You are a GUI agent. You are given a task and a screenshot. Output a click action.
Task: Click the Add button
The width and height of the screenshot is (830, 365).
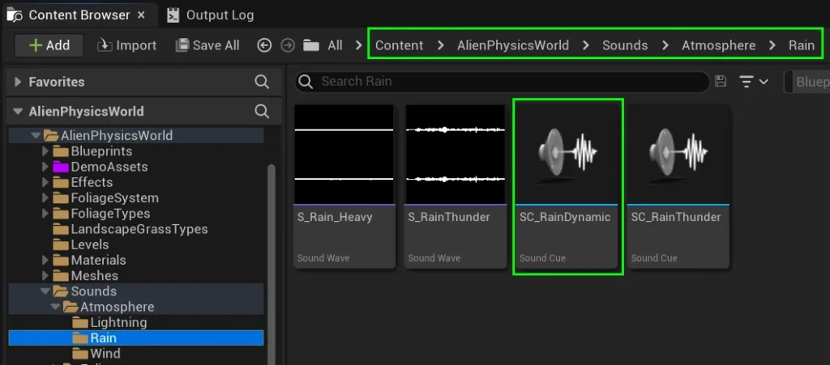click(49, 45)
